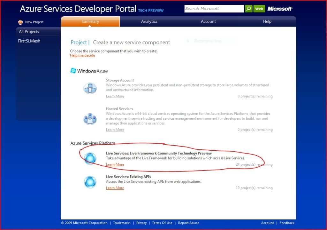The height and width of the screenshot is (230, 327).
Task: Click the Hosted Services title
Action: 119,109
